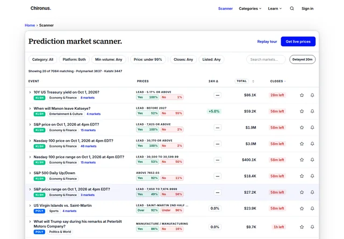This screenshot has height=239, width=344.
Task: Set alert bell for US Virgin Islands match
Action: point(312,208)
